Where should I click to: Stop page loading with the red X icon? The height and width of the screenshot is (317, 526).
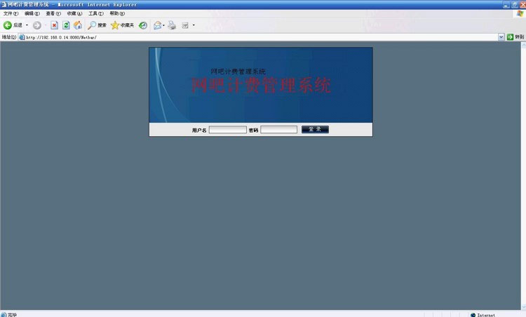point(54,25)
